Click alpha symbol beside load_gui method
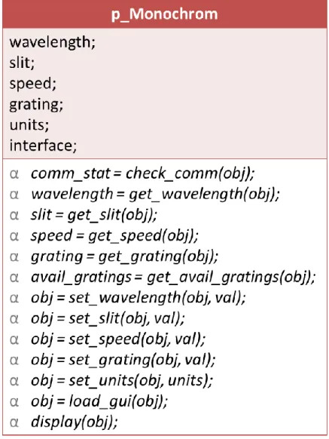329x439 pixels. pos(14,402)
